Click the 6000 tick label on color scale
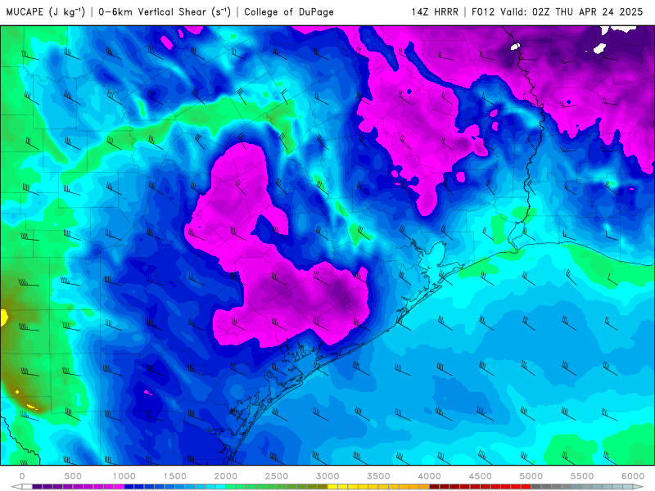This screenshot has height=491, width=655. coord(633,476)
